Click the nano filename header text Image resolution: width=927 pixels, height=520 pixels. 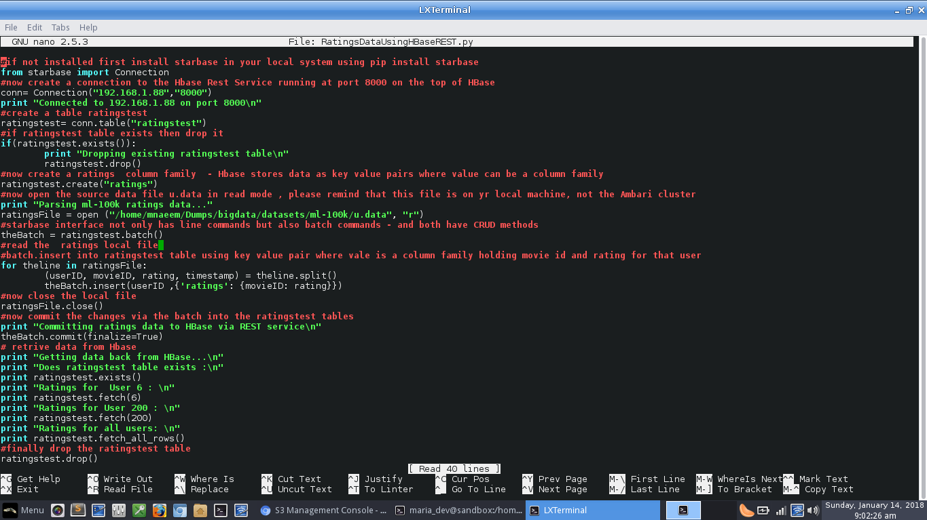point(381,41)
